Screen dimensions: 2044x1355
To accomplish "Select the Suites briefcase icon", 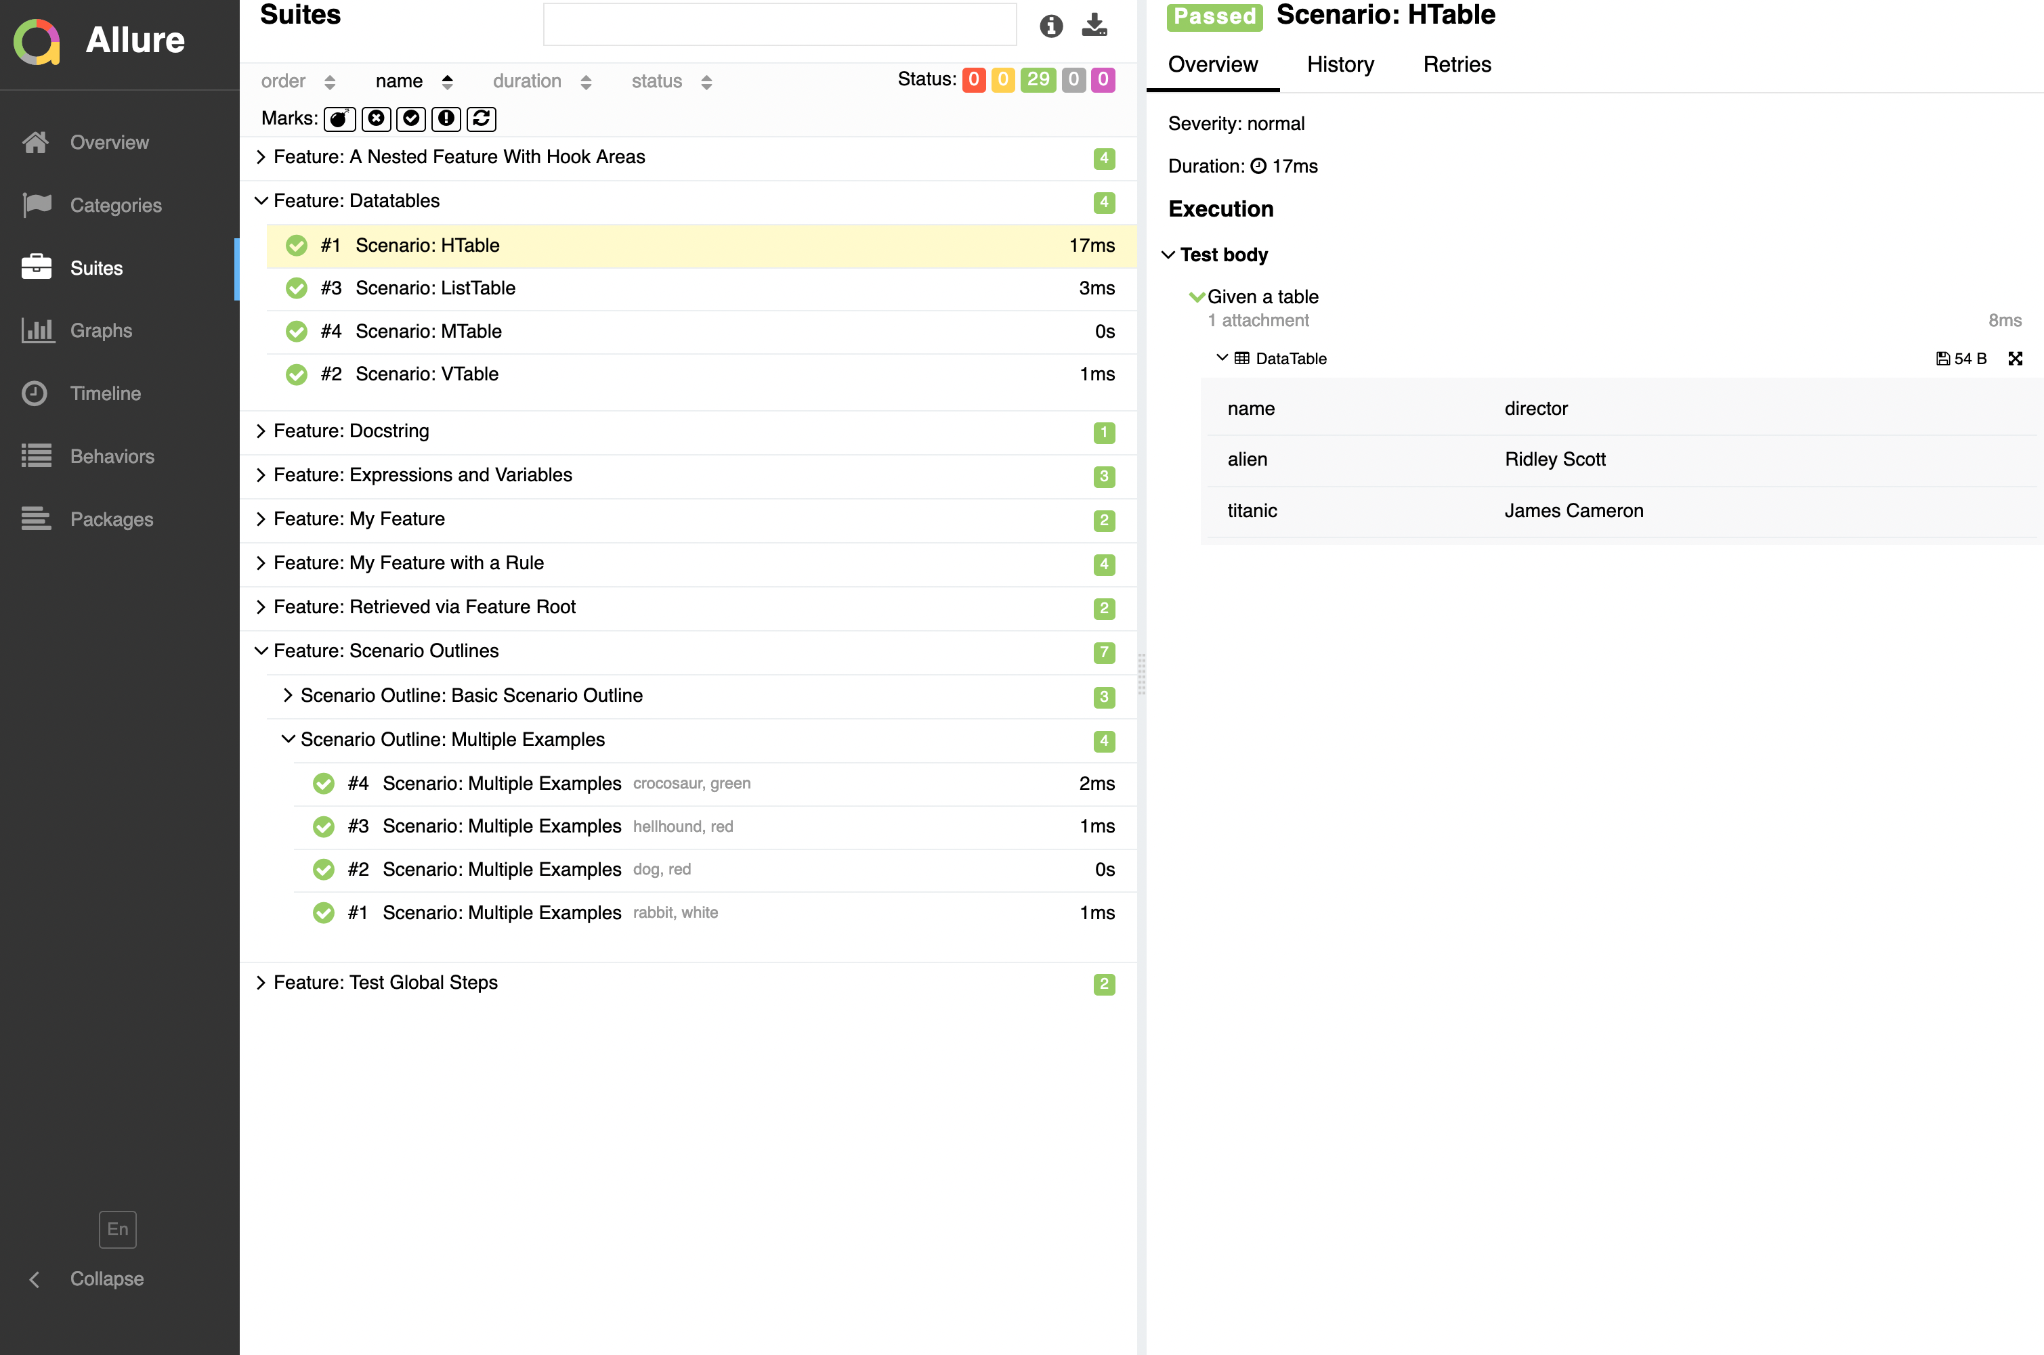I will point(37,267).
